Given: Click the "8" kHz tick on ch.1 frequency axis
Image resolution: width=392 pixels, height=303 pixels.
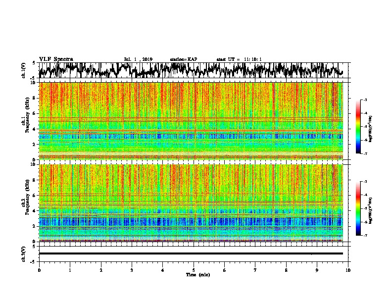Looking at the screenshot, I should click(35, 98).
